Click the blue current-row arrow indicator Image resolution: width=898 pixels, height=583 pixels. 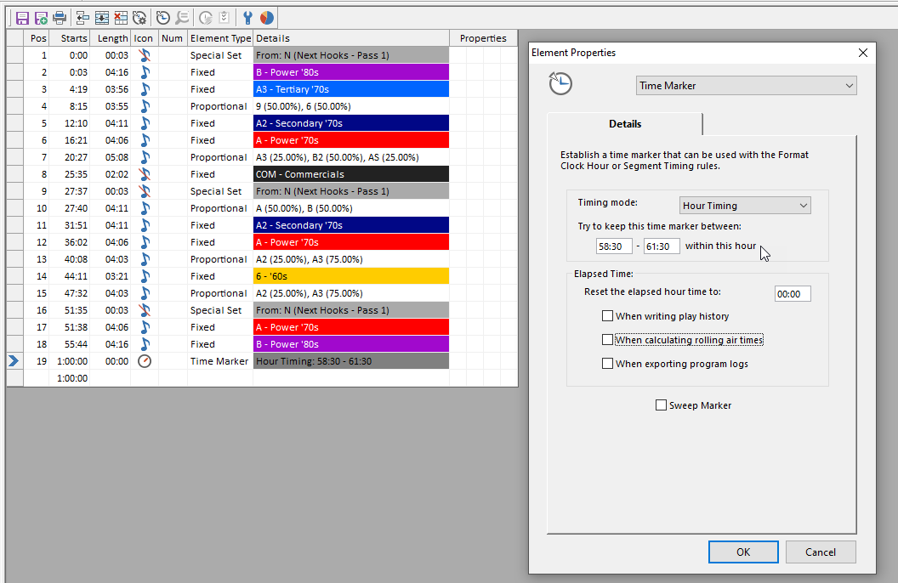pyautogui.click(x=14, y=361)
